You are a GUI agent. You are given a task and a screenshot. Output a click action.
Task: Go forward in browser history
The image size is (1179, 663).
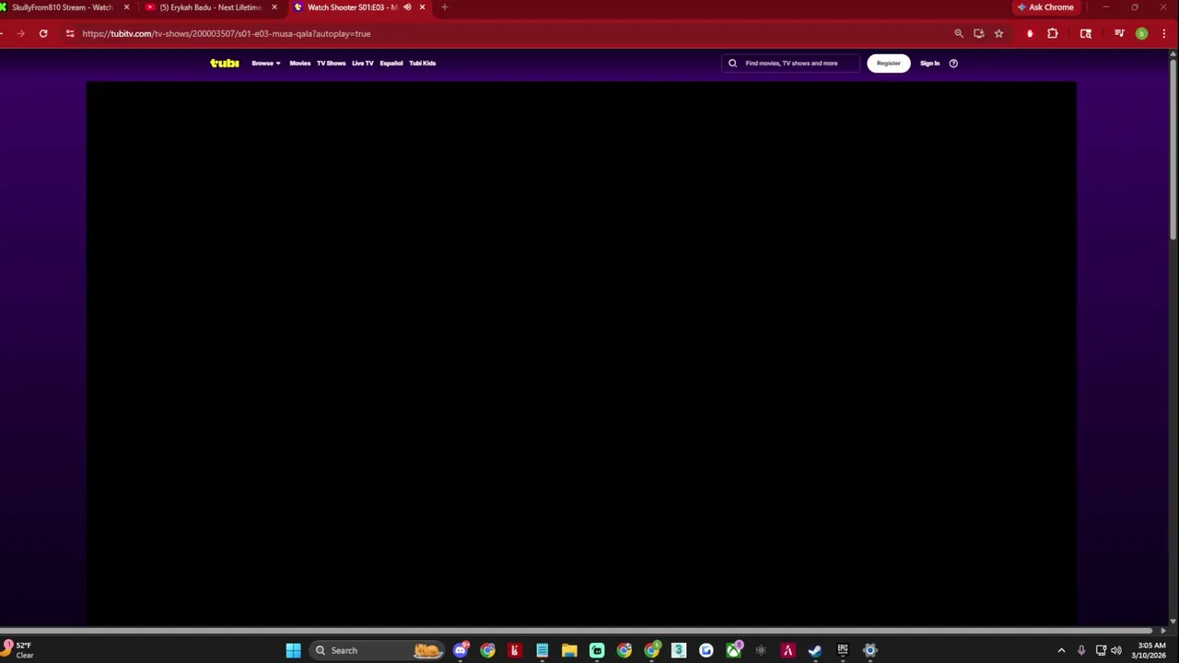(20, 34)
